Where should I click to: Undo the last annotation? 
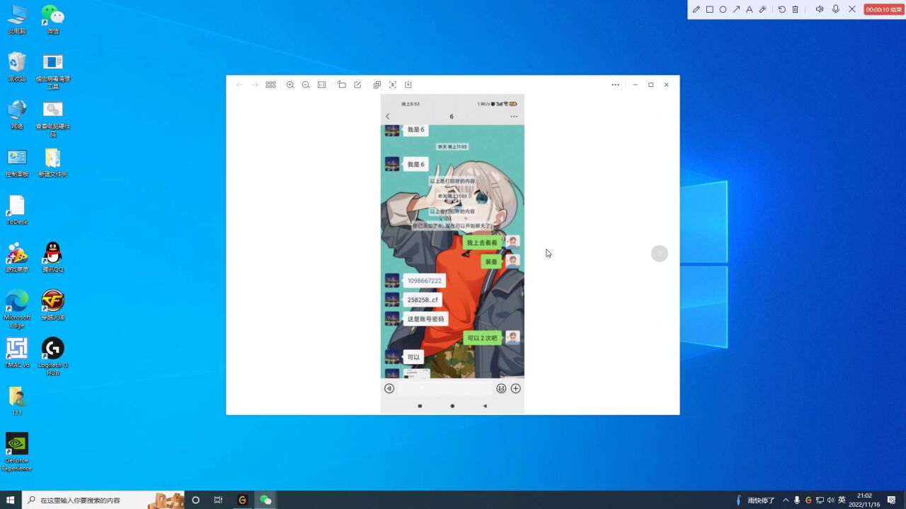[782, 9]
